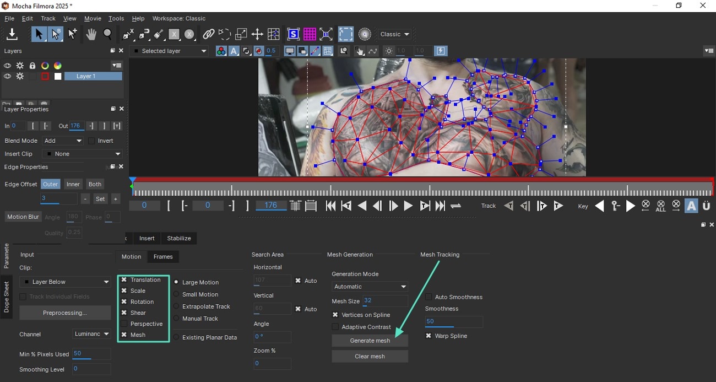This screenshot has height=382, width=716.
Task: Toggle the Mesh motion checkbox
Action: coord(124,335)
